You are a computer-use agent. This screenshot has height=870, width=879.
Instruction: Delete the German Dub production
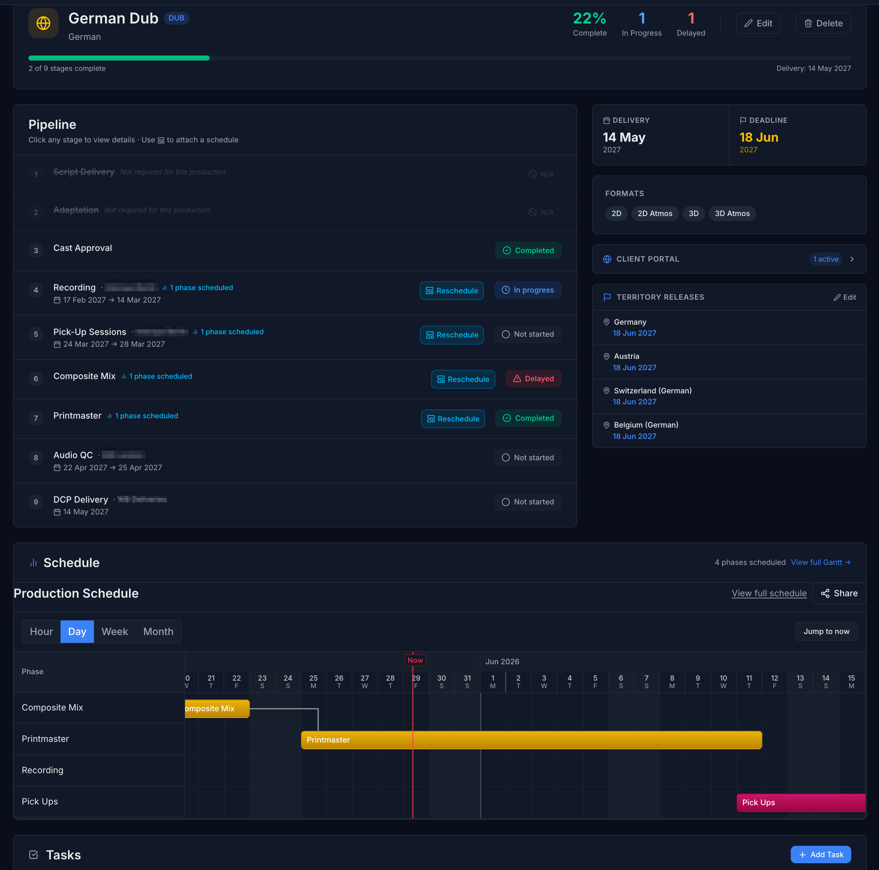pyautogui.click(x=823, y=23)
